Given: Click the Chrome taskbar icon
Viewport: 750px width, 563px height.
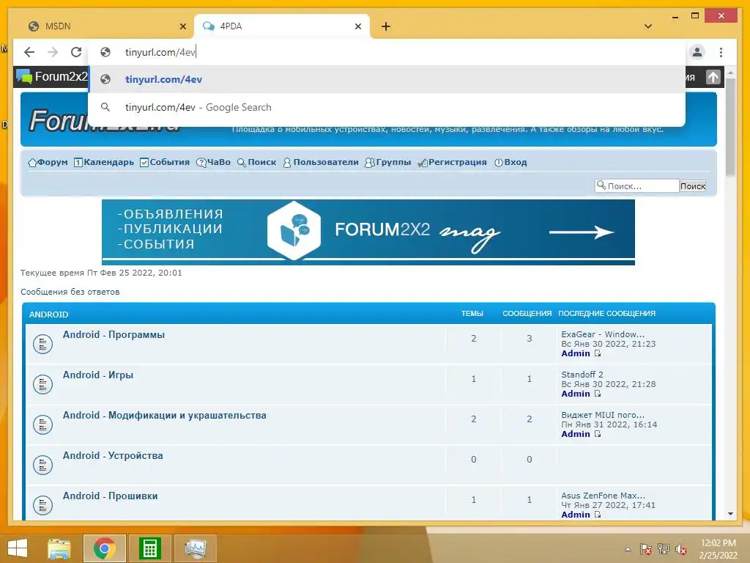Looking at the screenshot, I should 104,548.
